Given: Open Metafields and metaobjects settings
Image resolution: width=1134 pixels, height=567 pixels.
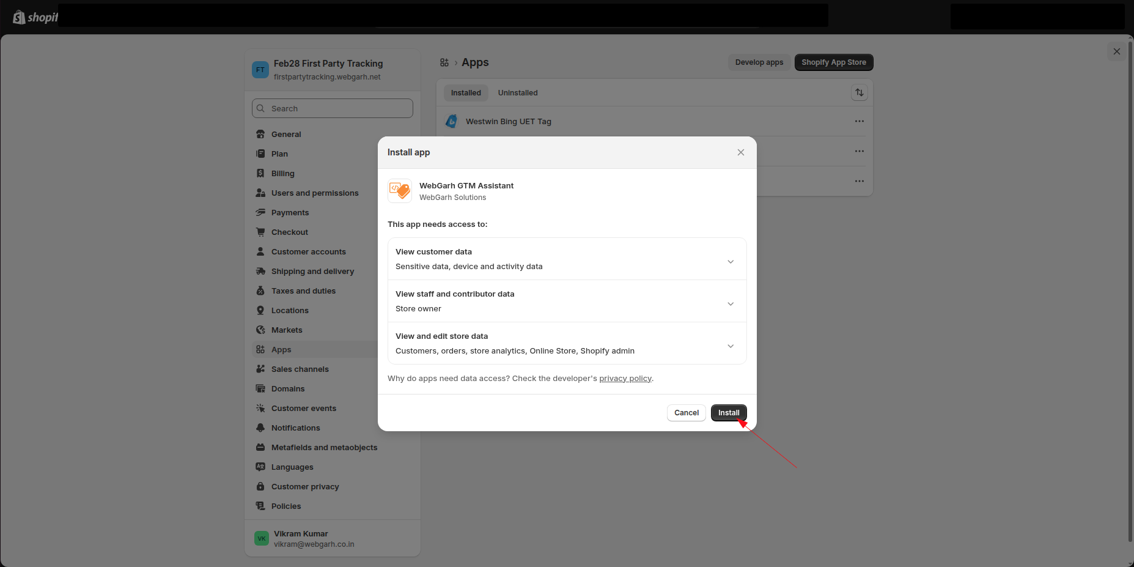Looking at the screenshot, I should [333, 447].
